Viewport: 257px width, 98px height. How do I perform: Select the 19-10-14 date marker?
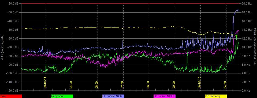(x=45, y=83)
